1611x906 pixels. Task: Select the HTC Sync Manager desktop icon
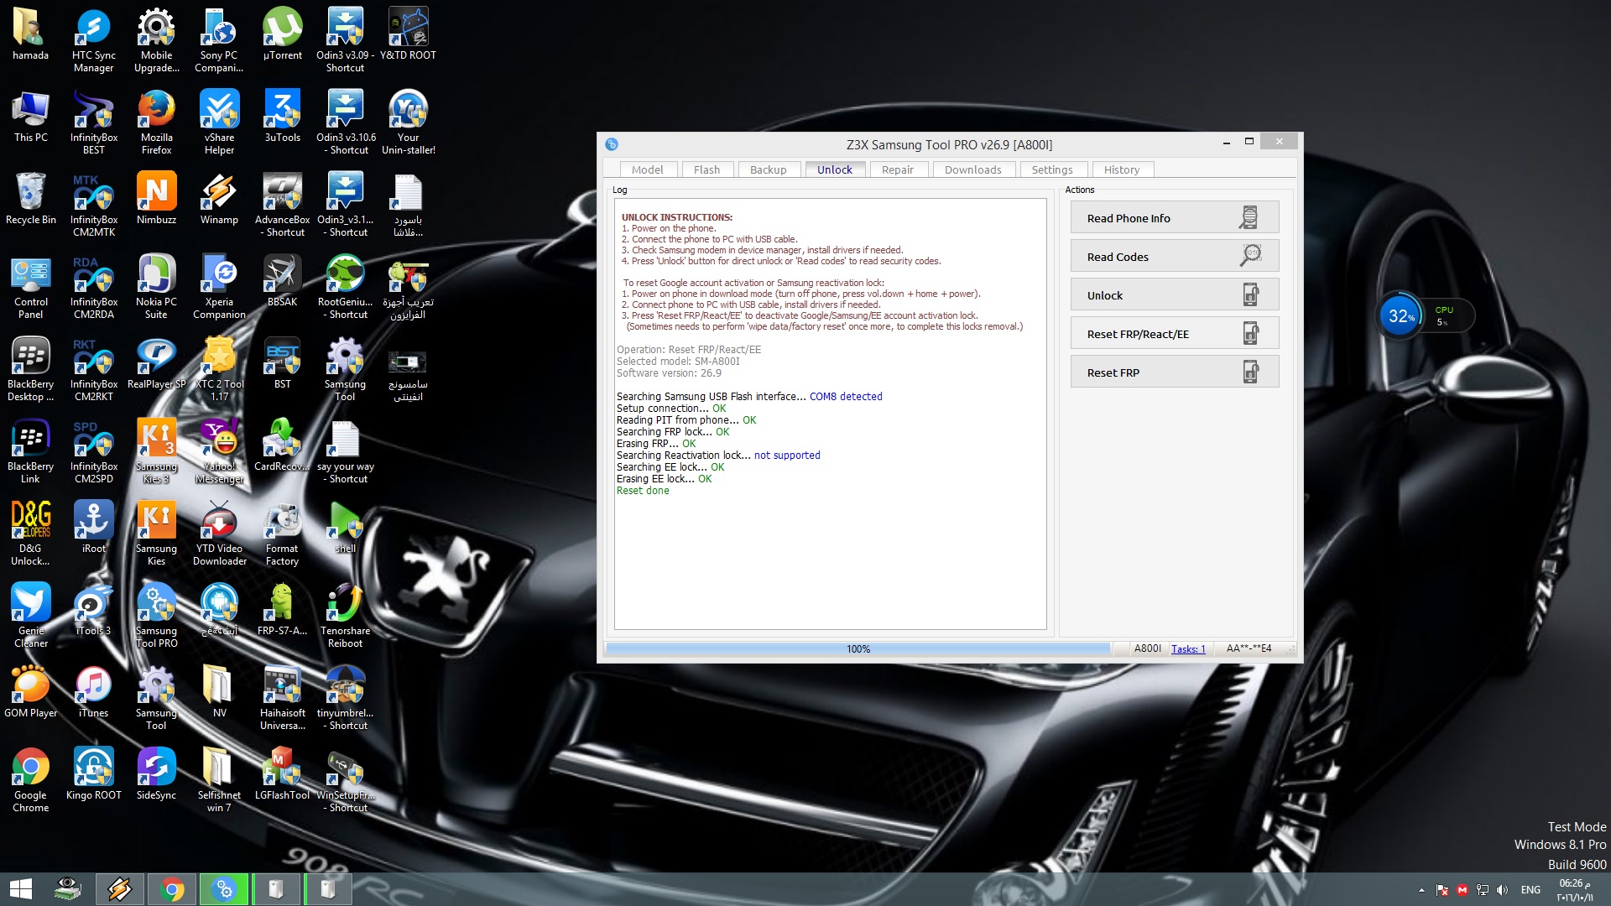[x=93, y=41]
